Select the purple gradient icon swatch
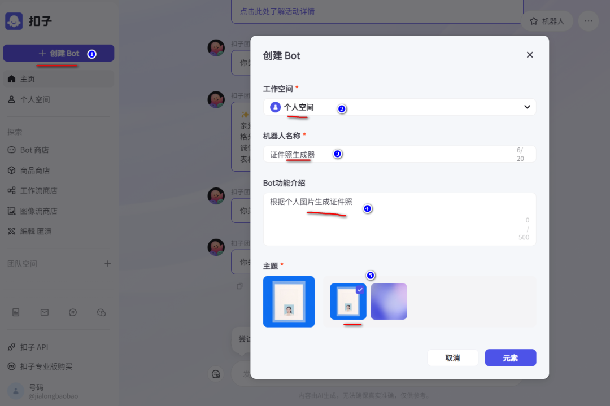 tap(389, 302)
